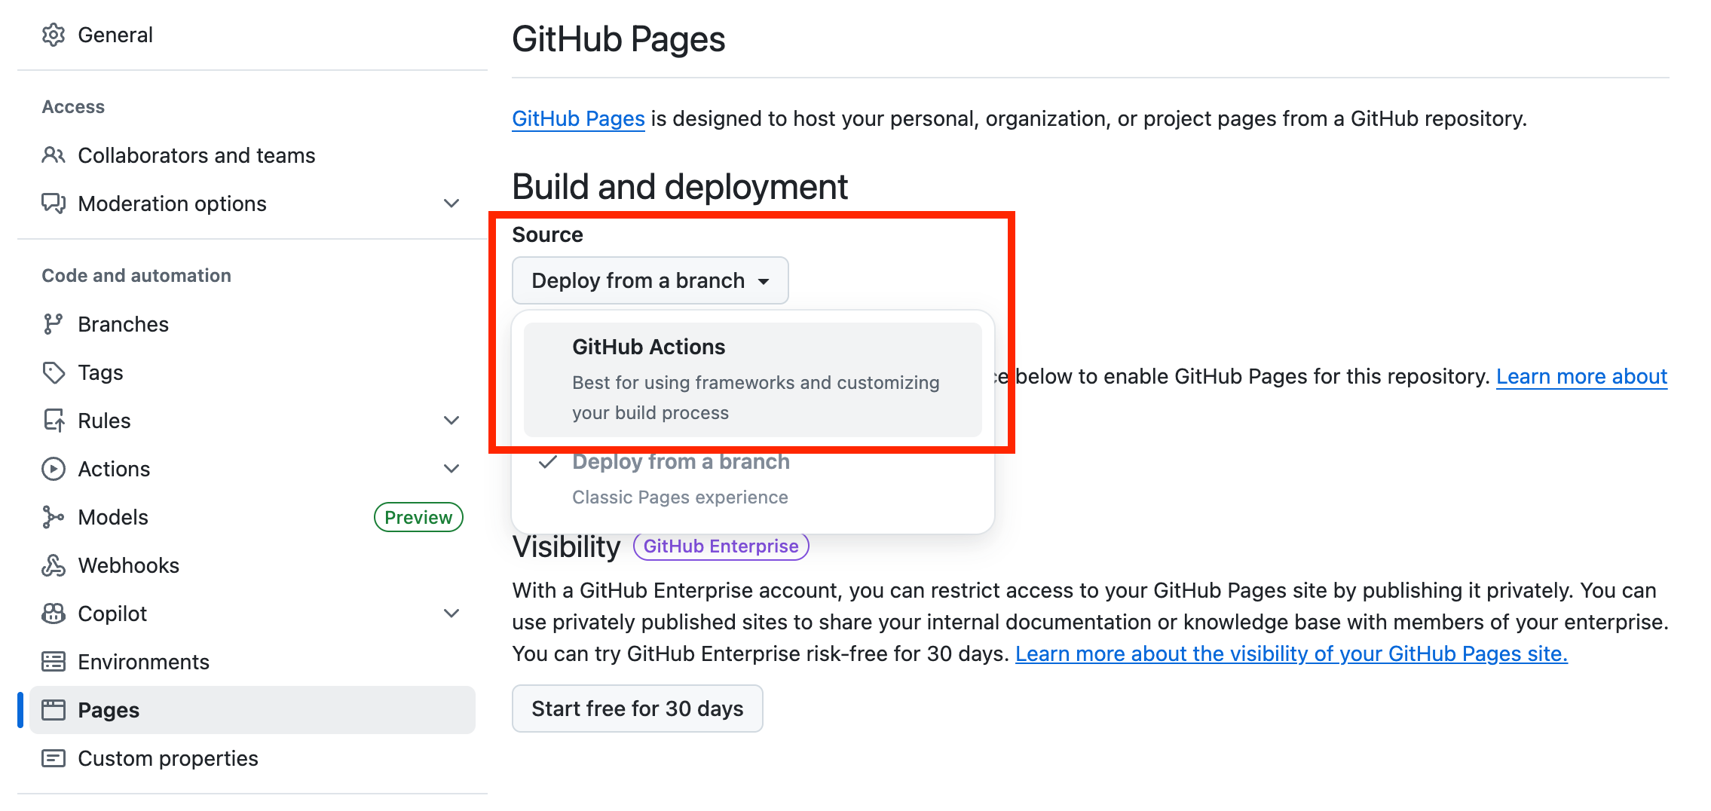
Task: Follow the Pages site visibility learn more link
Action: pyautogui.click(x=1290, y=653)
